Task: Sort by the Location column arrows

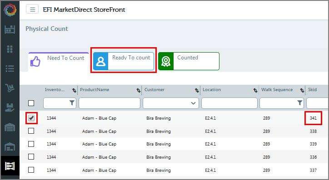Action: (255, 90)
